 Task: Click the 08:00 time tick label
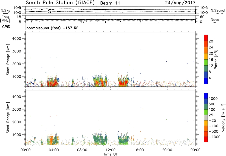(82, 150)
